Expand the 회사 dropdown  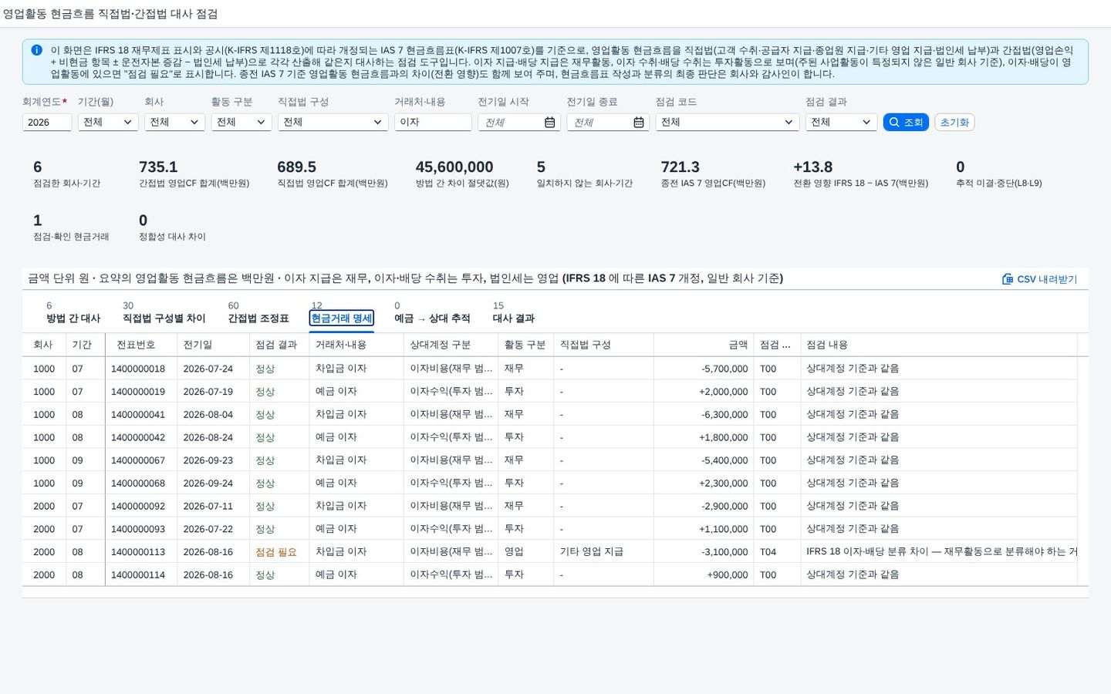175,122
